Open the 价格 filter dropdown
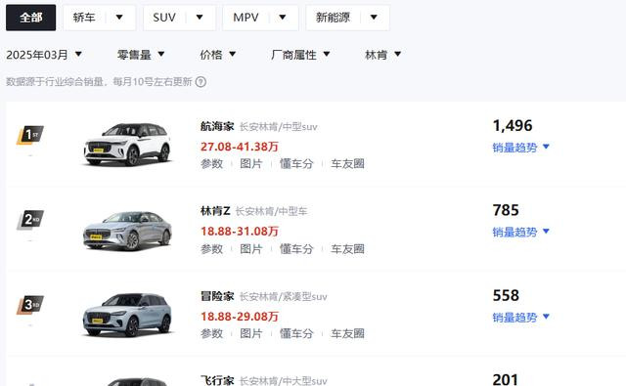 [218, 55]
